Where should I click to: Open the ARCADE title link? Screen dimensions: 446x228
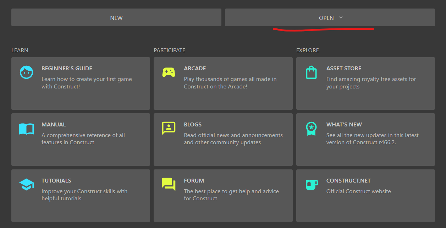[x=195, y=69]
